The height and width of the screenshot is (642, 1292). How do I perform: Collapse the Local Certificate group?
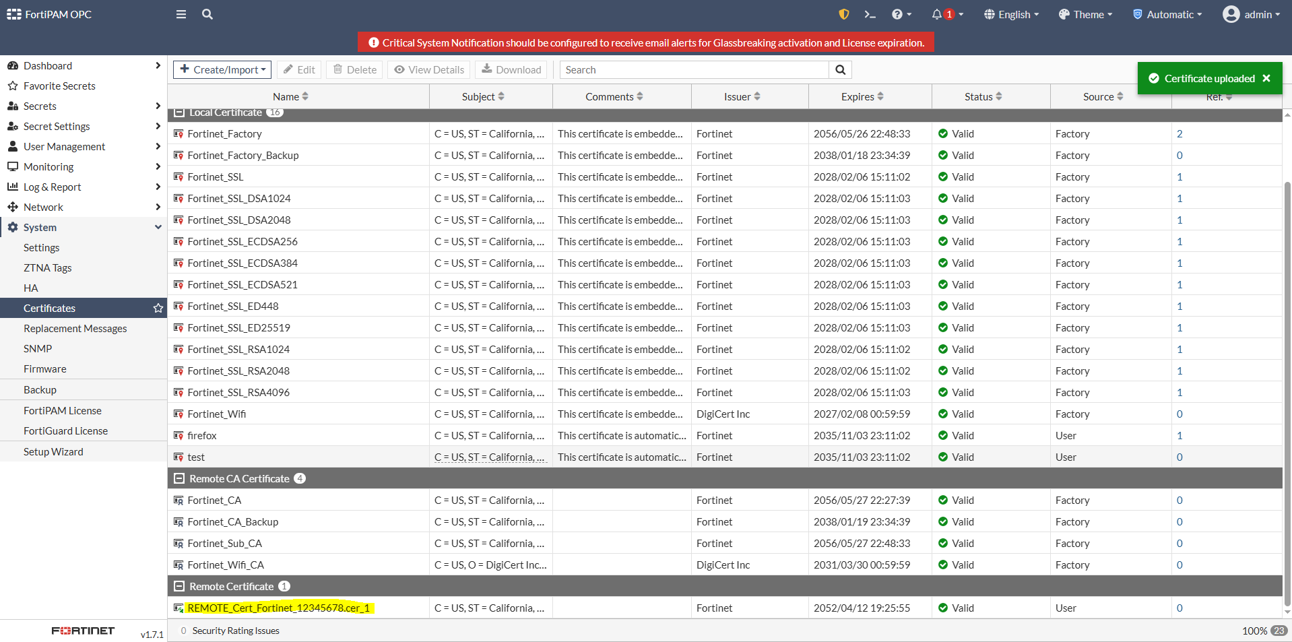click(x=179, y=113)
